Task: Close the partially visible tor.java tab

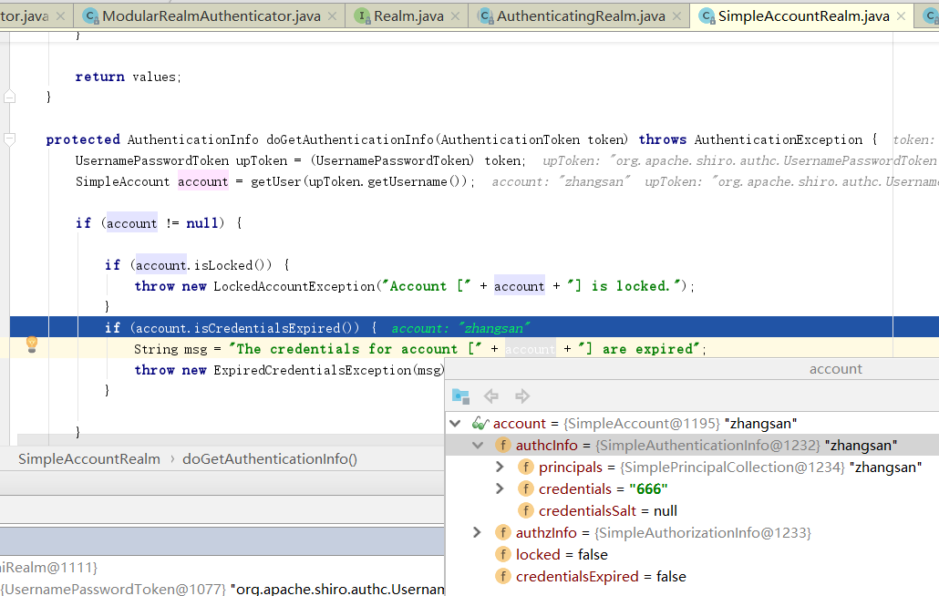Action: point(60,16)
